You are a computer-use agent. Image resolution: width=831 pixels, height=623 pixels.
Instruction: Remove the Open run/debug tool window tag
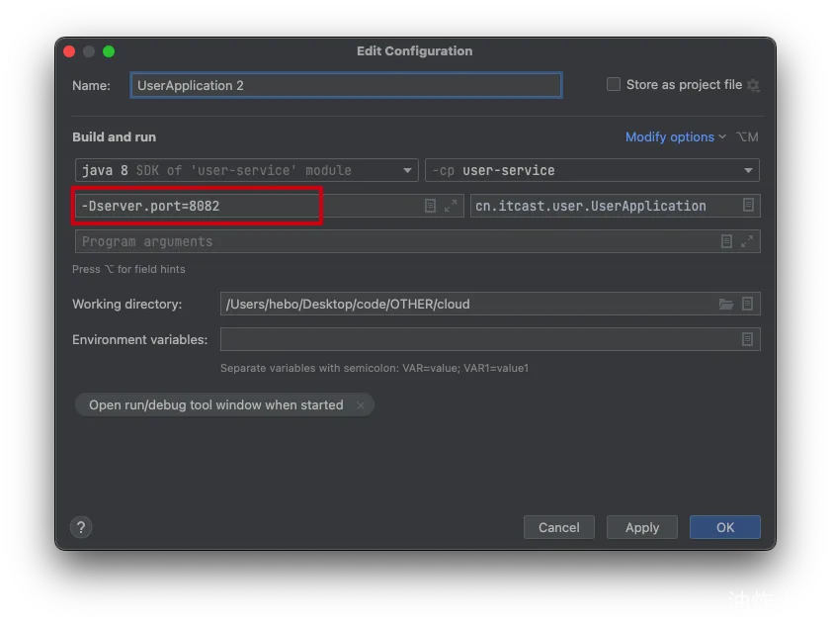tap(361, 405)
